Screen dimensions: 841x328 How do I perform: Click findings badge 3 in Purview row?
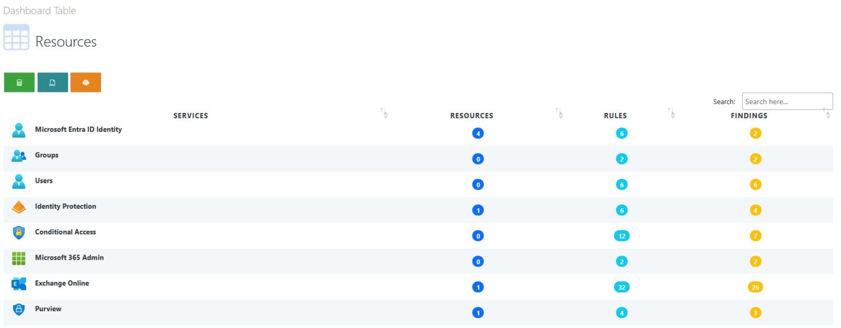coord(755,313)
